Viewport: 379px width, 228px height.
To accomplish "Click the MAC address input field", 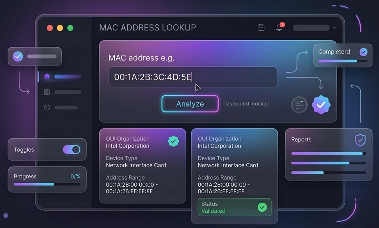I will pos(193,77).
